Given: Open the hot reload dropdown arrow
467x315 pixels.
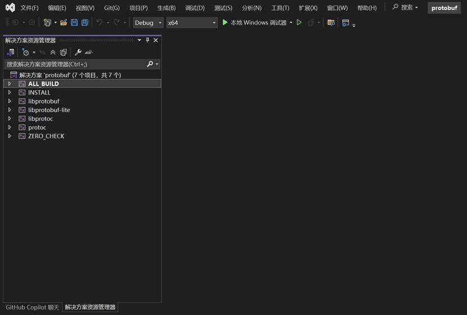Looking at the screenshot, I should click(318, 22).
